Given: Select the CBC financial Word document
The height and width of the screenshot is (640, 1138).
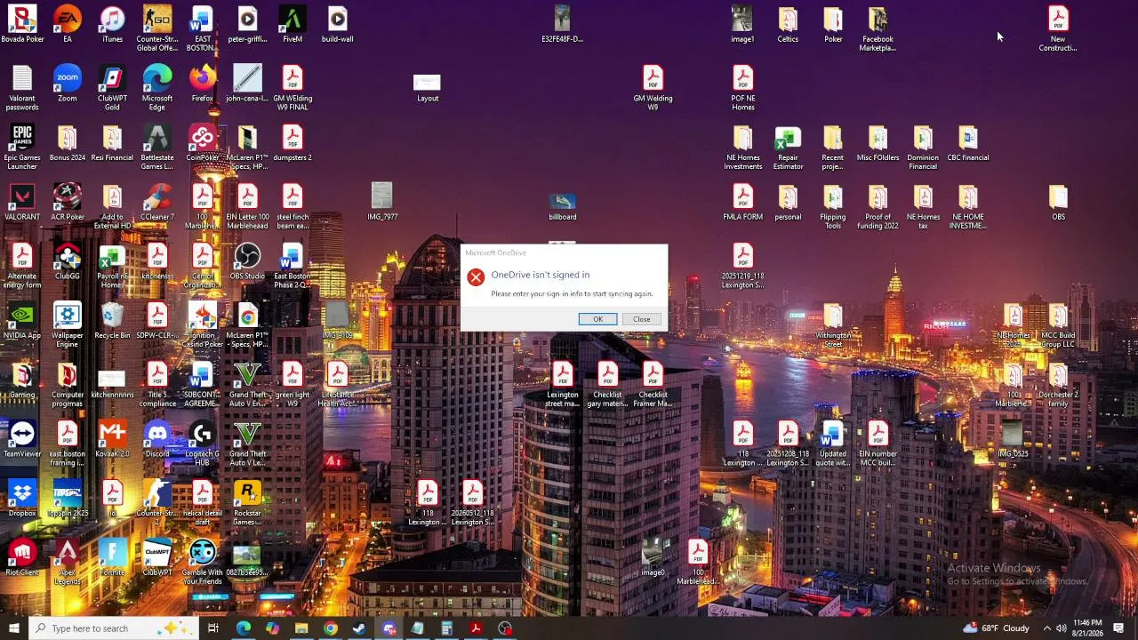Looking at the screenshot, I should (x=968, y=143).
